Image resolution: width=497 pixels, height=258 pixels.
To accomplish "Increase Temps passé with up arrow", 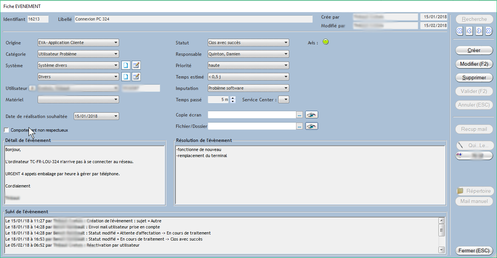I will [x=233, y=98].
